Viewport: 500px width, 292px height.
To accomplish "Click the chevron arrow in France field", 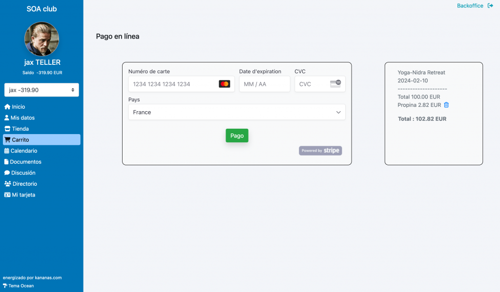I will tap(338, 112).
